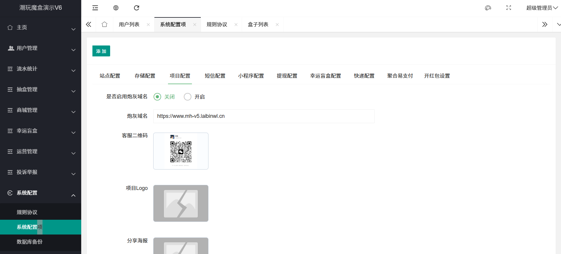This screenshot has width=561, height=254.
Task: Open 系统配置项 in the sidebar submenu
Action: click(40, 227)
